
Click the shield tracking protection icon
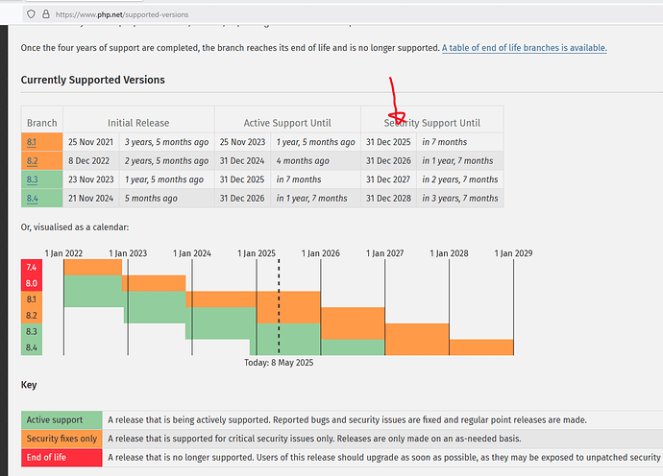(x=31, y=14)
